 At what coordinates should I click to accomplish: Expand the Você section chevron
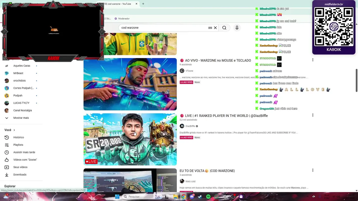click(x=14, y=130)
